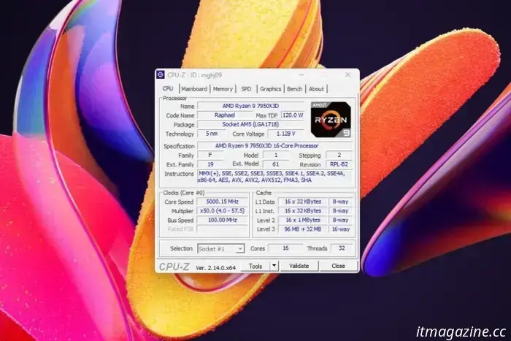Click the Cores value 16

pos(285,248)
